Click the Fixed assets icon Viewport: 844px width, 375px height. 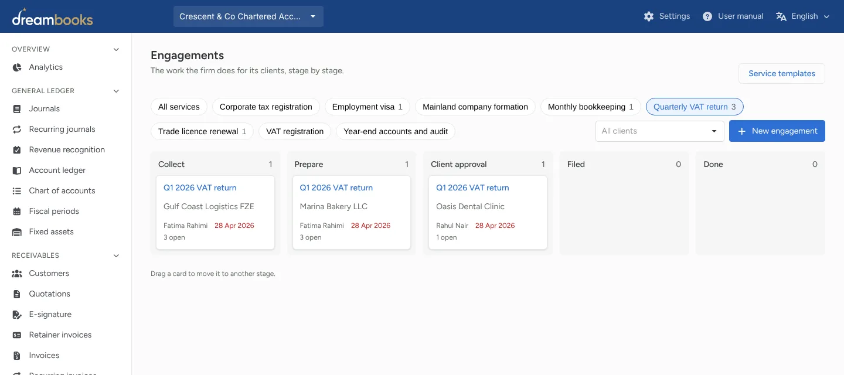17,232
